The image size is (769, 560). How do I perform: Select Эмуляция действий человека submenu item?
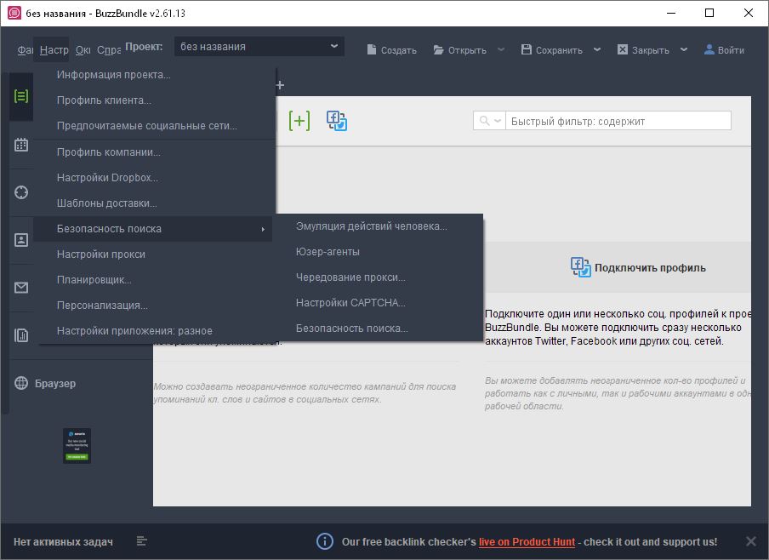click(x=379, y=226)
